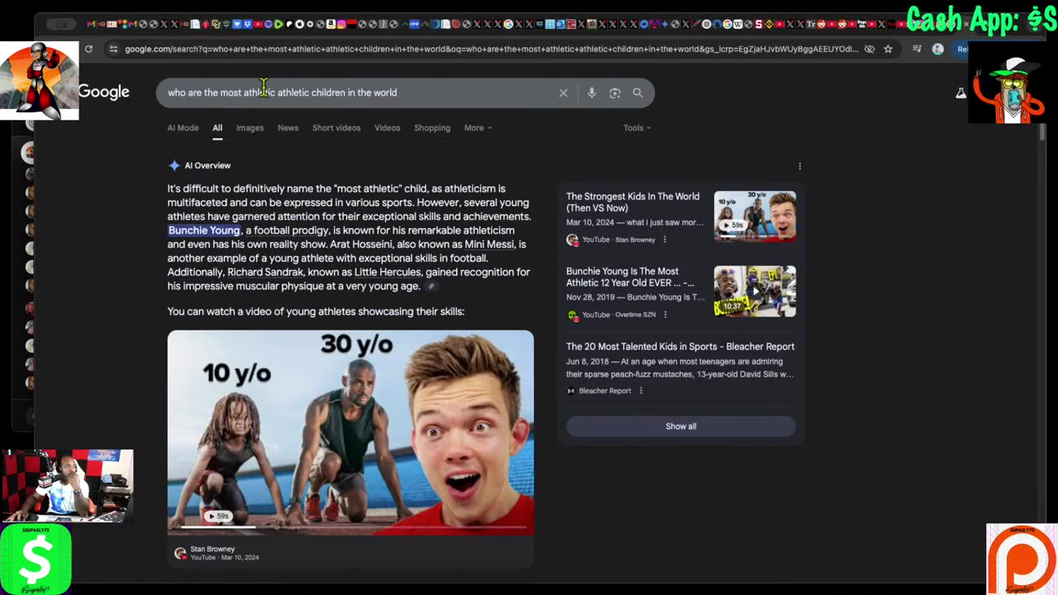Click the 59s duration badge on large video

tap(218, 516)
